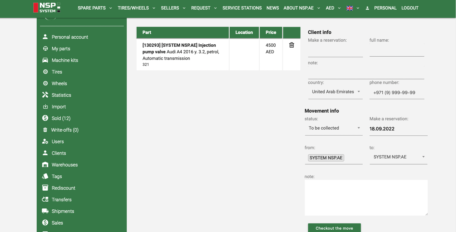Click the phone number input field
Image resolution: width=456 pixels, height=232 pixels.
point(397,93)
